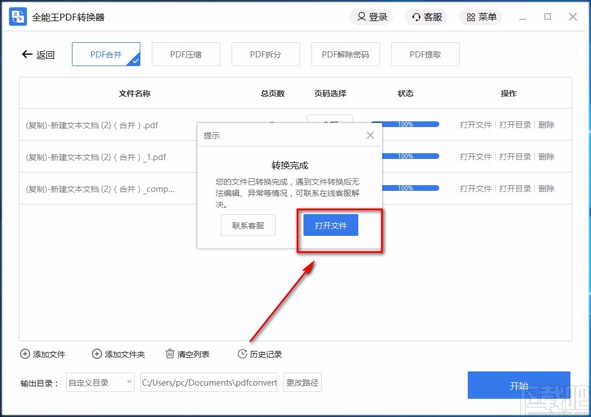The width and height of the screenshot is (591, 417).
Task: View history via the 历史记录 clock icon
Action: [242, 354]
